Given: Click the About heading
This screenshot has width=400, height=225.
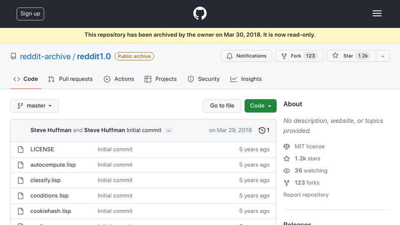Looking at the screenshot, I should 292,104.
